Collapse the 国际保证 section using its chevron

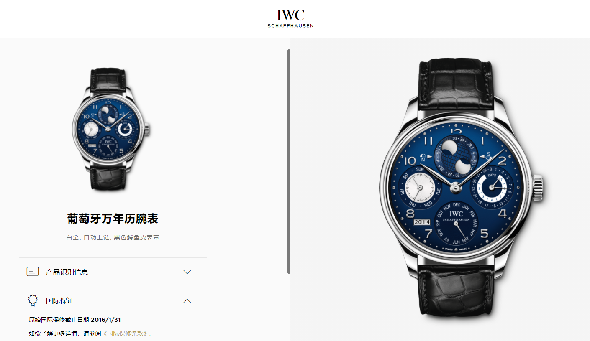(187, 300)
